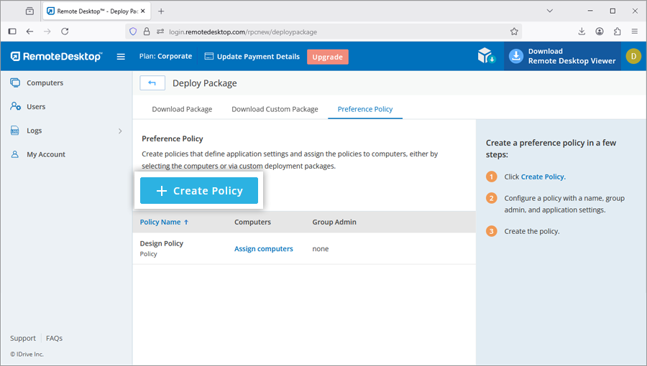
Task: Click Assign computers link
Action: (x=263, y=249)
